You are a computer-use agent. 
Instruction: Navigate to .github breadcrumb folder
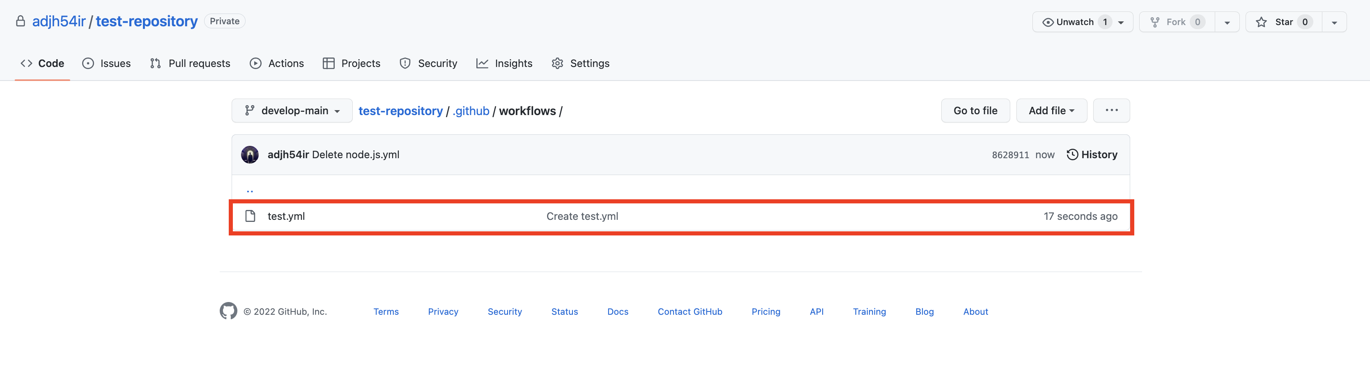(471, 111)
